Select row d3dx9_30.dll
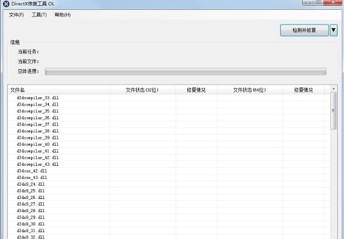344x239 pixels. 169,224
